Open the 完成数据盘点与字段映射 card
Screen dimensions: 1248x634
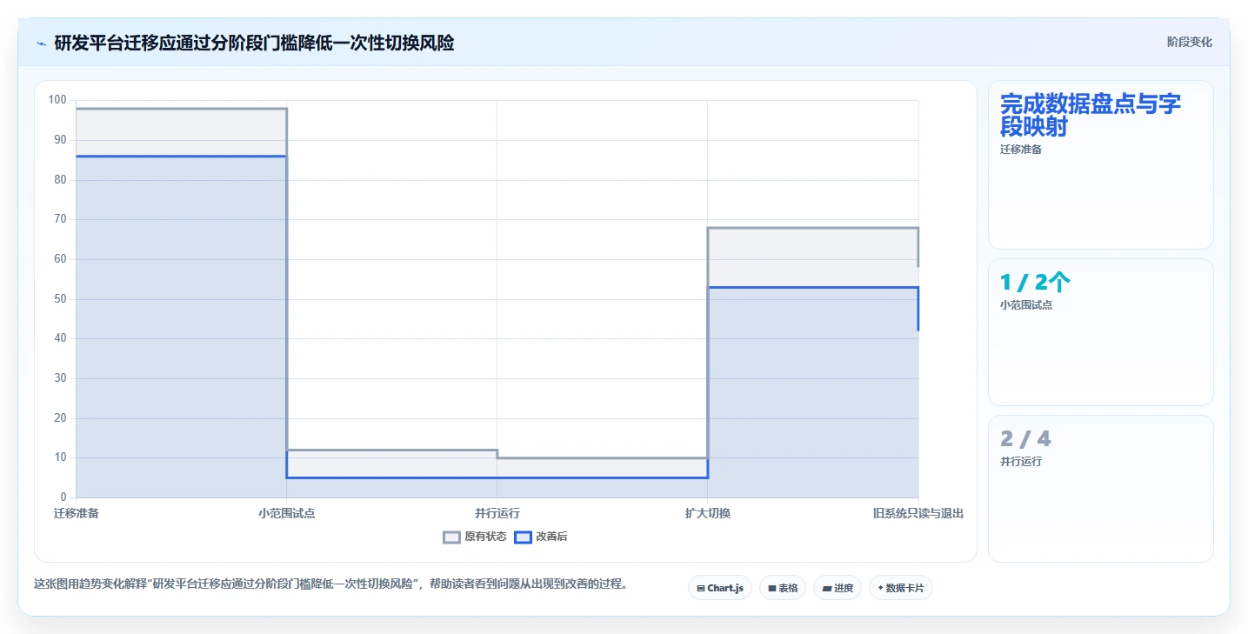pyautogui.click(x=1100, y=165)
